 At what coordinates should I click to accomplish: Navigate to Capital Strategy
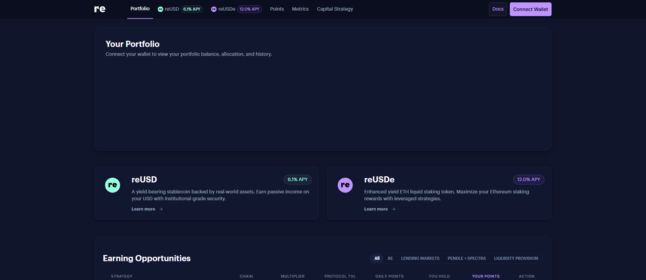tap(335, 9)
